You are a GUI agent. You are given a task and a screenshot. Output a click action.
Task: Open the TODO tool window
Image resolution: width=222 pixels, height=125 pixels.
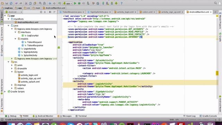point(24,116)
